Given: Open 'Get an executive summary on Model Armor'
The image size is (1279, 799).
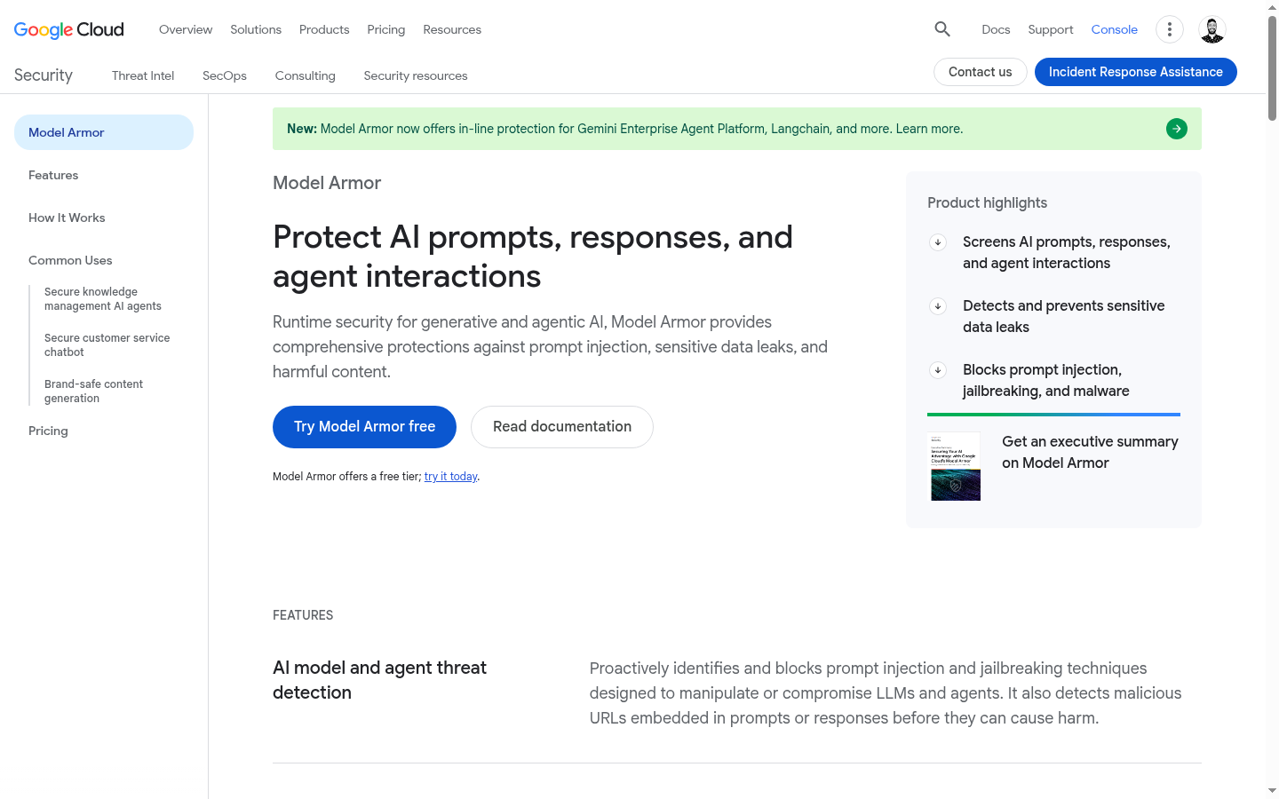Looking at the screenshot, I should click(x=1090, y=452).
